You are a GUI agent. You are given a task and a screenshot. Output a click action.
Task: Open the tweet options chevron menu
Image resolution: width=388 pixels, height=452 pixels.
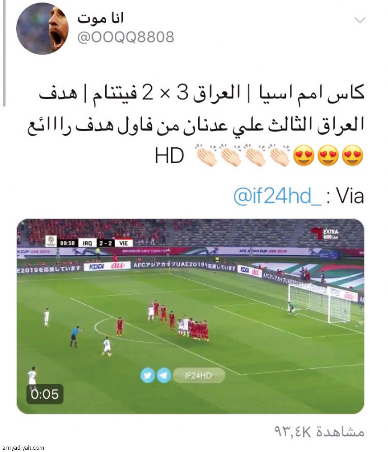click(360, 20)
